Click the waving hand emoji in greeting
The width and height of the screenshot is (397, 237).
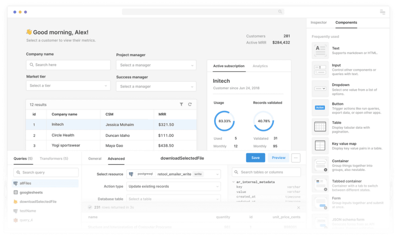(29, 32)
